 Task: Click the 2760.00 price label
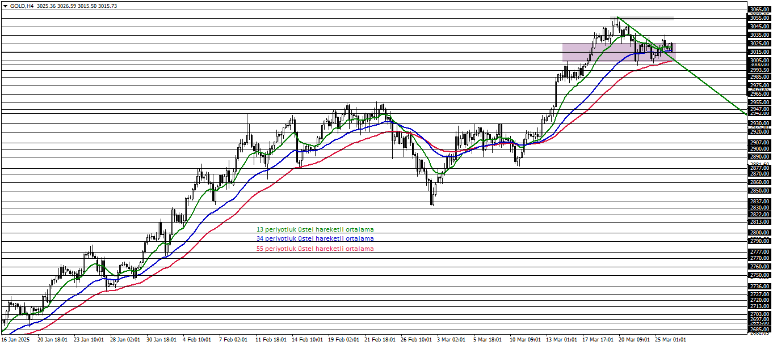[759, 267]
